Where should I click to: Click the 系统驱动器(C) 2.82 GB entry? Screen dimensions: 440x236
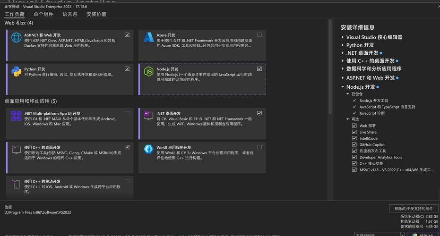(419, 216)
